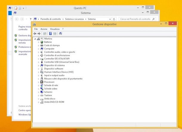Click the Up arrow in Sistema window
The height and width of the screenshot is (132, 182).
tap(31, 19)
